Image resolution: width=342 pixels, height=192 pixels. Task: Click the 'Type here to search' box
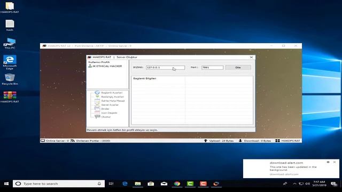click(59, 183)
